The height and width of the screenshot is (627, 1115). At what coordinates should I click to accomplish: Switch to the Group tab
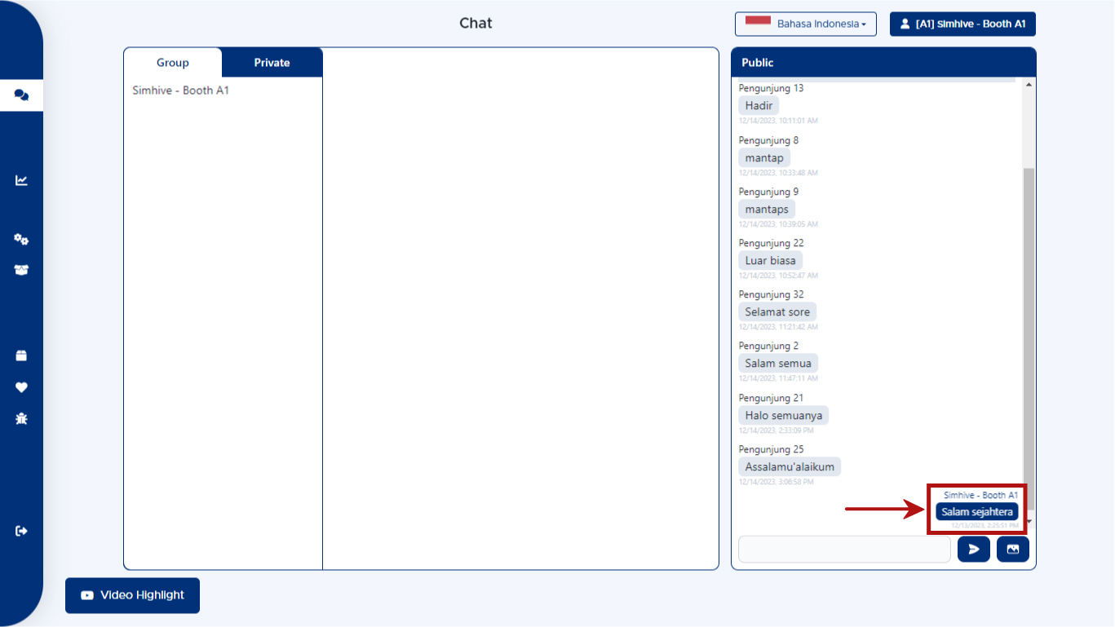tap(173, 63)
